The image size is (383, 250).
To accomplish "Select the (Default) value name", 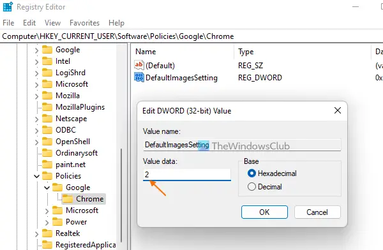I will [x=160, y=66].
